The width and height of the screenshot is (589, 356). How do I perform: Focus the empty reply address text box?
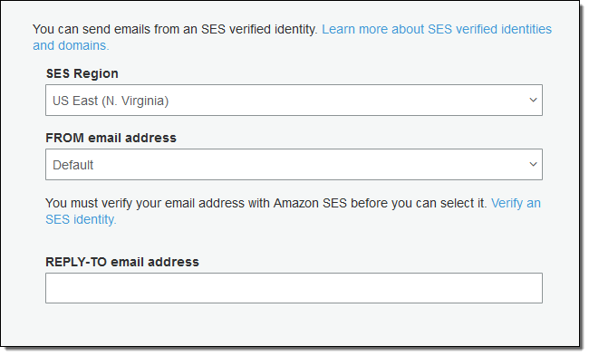pyautogui.click(x=294, y=288)
